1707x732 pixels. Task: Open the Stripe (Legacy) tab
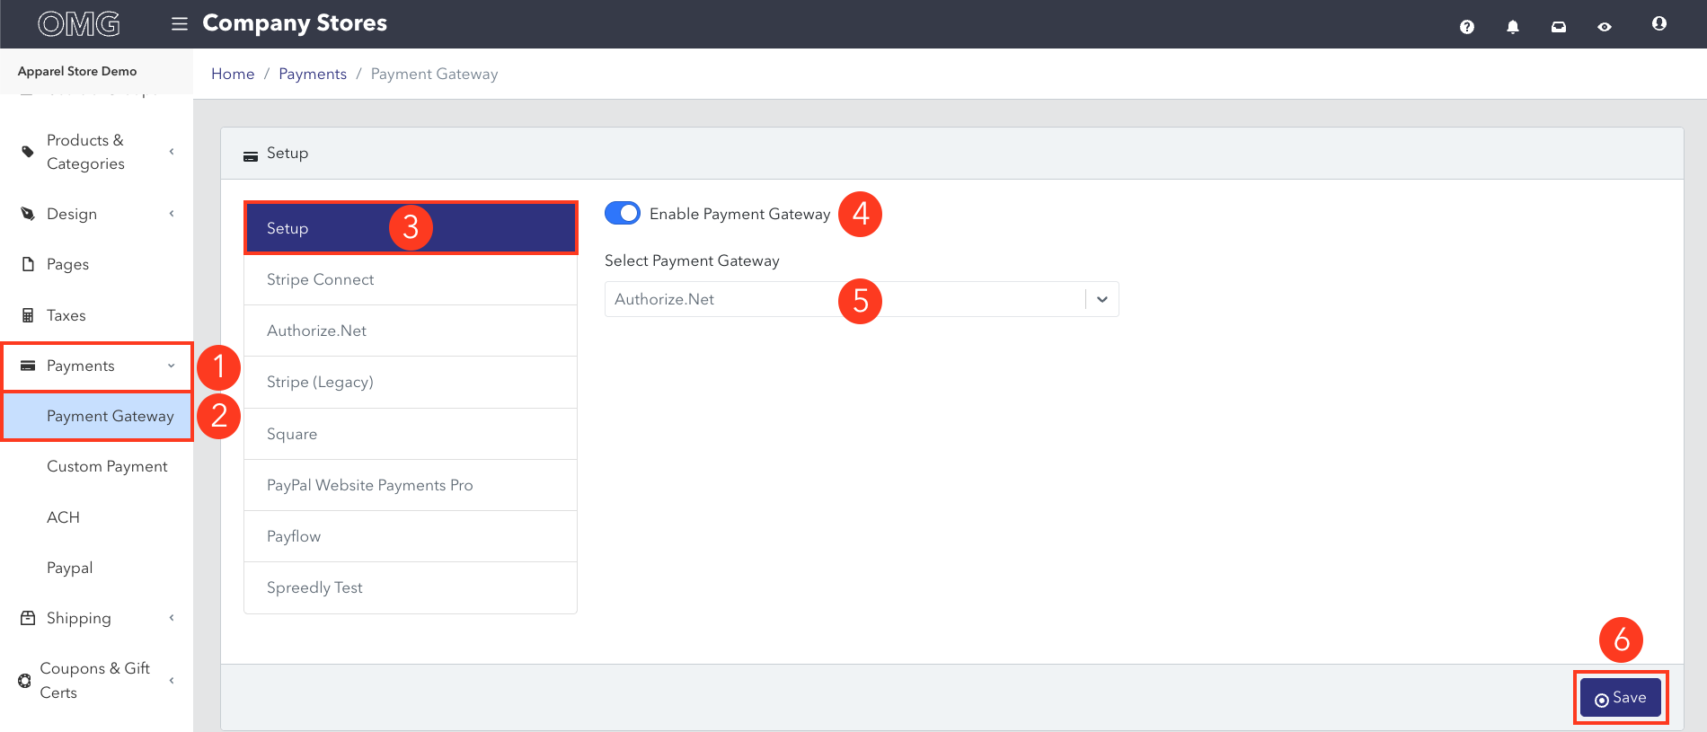(x=411, y=382)
